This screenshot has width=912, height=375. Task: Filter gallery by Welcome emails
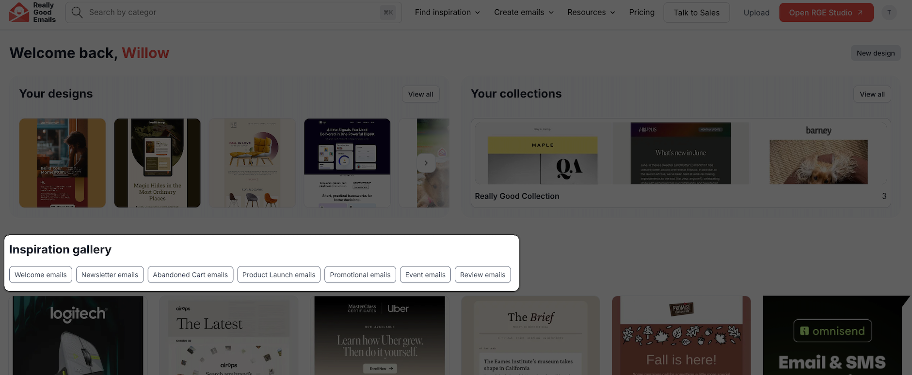coord(41,275)
